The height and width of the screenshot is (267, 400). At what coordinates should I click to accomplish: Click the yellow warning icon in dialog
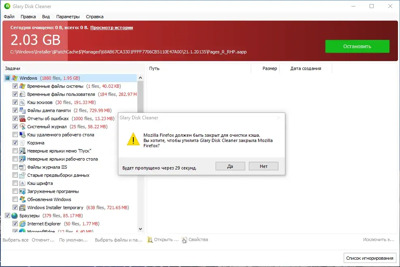133,139
